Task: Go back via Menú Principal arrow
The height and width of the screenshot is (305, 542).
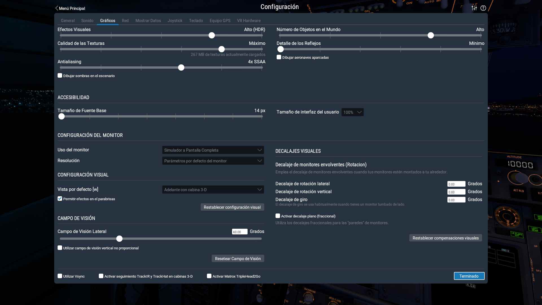Action: tap(70, 8)
